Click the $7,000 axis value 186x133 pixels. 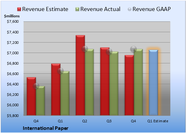(13, 53)
